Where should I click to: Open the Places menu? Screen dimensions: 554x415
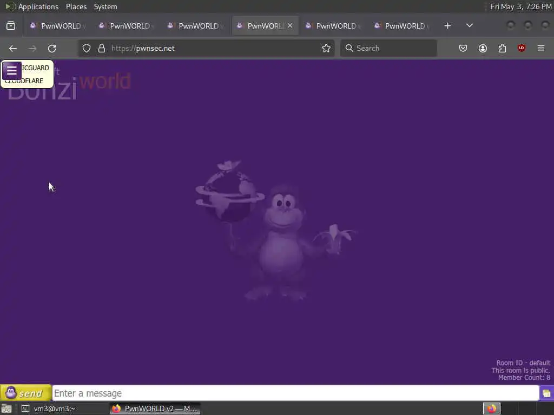coord(76,6)
